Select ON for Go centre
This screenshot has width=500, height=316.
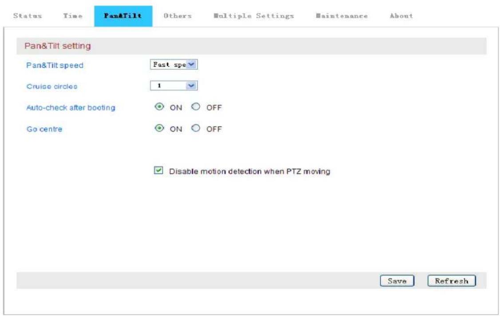pos(159,128)
